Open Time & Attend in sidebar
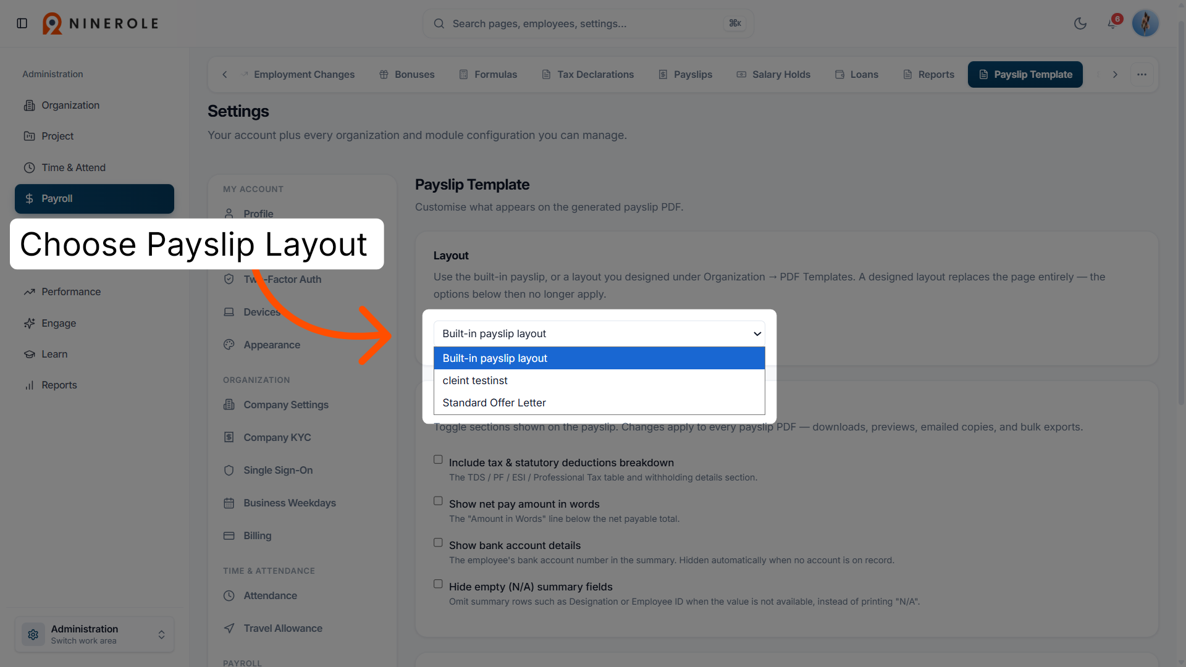Image resolution: width=1186 pixels, height=667 pixels. click(95, 168)
